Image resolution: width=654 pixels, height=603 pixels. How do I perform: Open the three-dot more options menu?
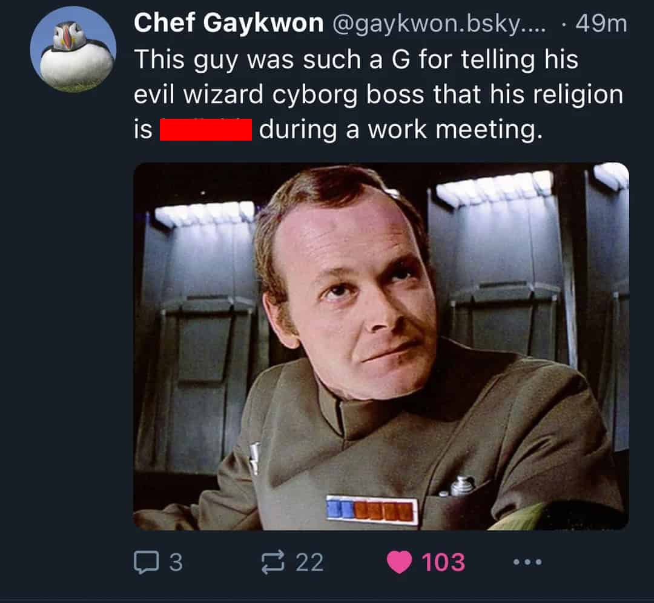[526, 562]
